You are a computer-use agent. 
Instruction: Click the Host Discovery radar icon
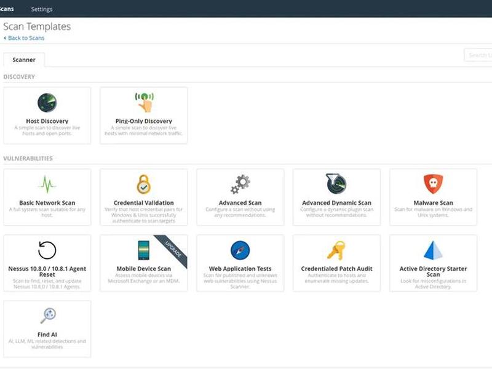point(47,103)
